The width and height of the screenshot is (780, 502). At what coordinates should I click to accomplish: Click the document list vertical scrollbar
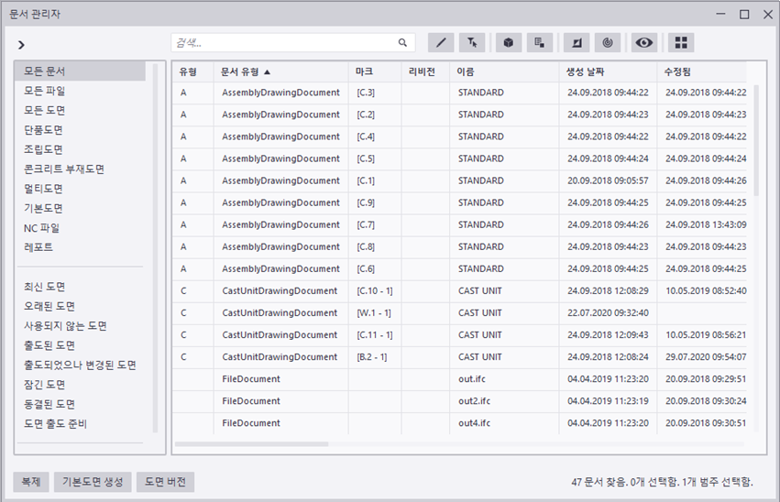pyautogui.click(x=756, y=140)
